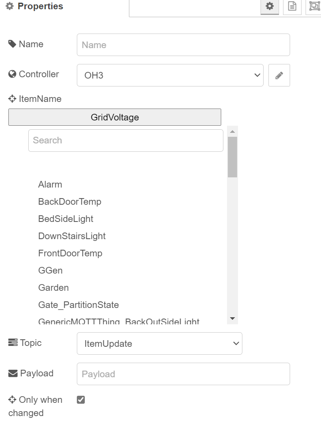Edit the OH3 controller with pencil icon
This screenshot has height=424, width=321.
279,75
